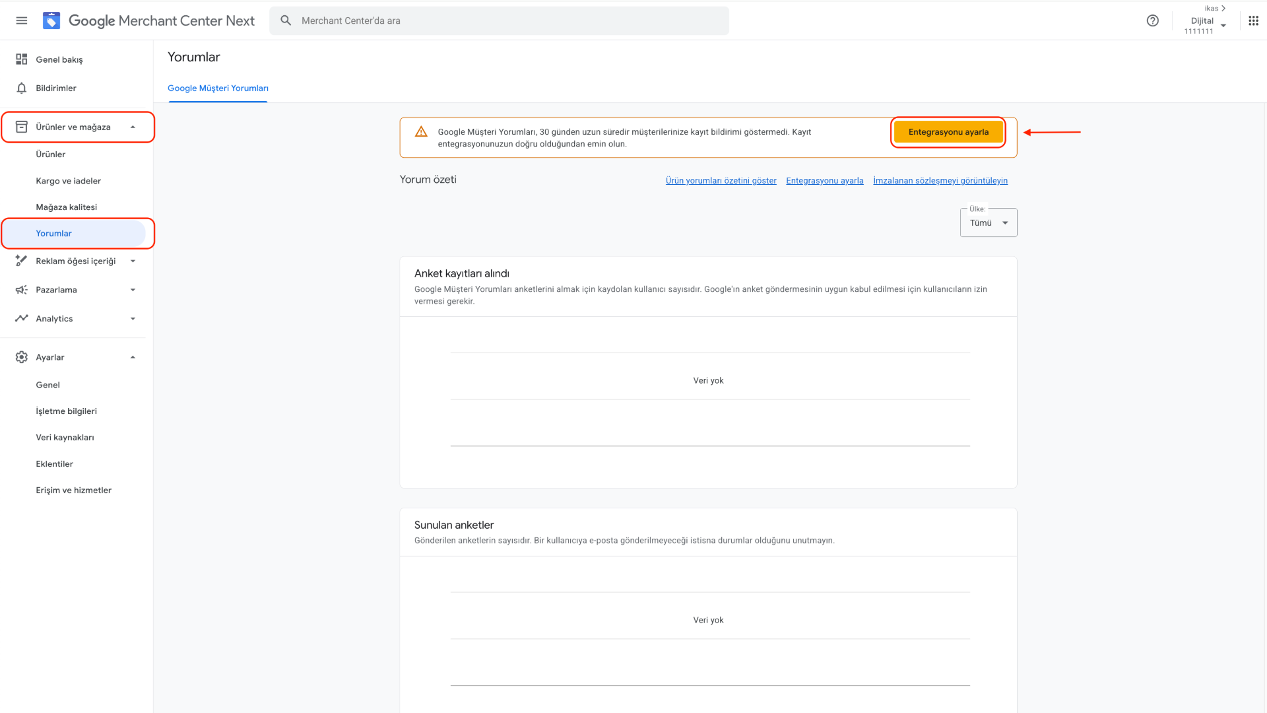
Task: Click the Reklam öğesi içeriği icon
Action: click(x=22, y=261)
